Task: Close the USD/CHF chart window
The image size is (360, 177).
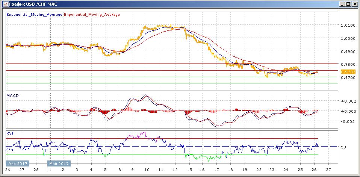Action: tap(355, 4)
